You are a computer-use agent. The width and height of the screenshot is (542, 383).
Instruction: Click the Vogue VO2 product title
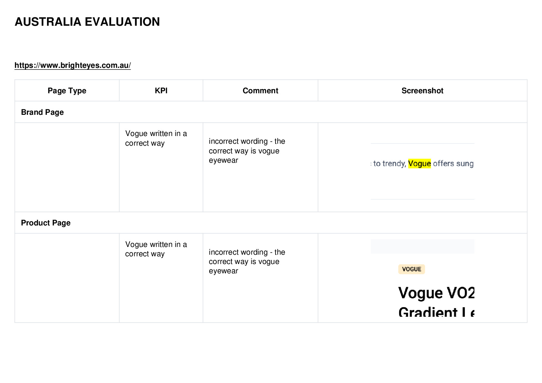click(436, 293)
